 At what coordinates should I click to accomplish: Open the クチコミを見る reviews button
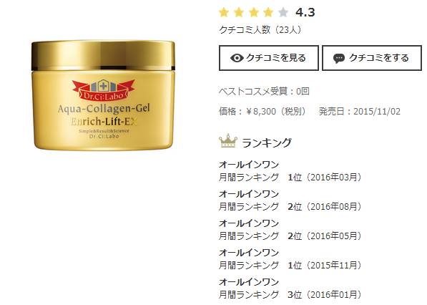(x=269, y=58)
